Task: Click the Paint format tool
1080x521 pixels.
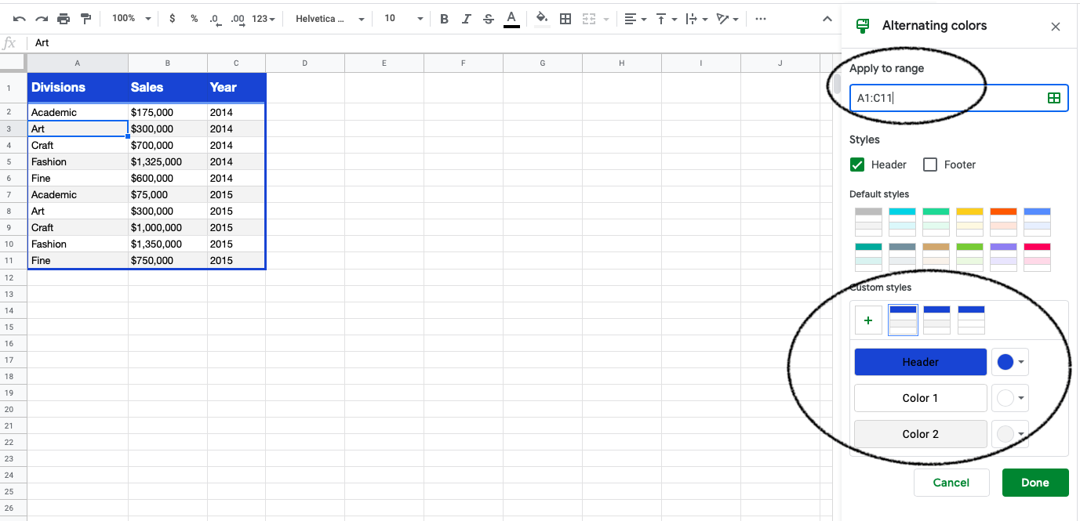Action: [x=86, y=18]
